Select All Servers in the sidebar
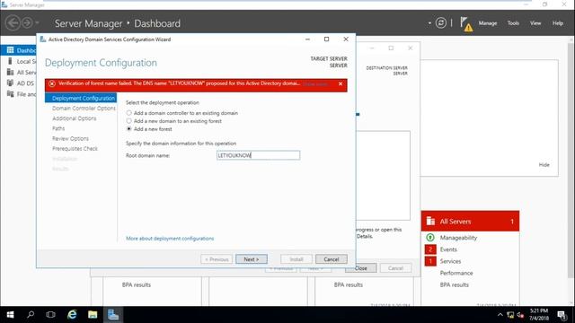 tap(19, 72)
